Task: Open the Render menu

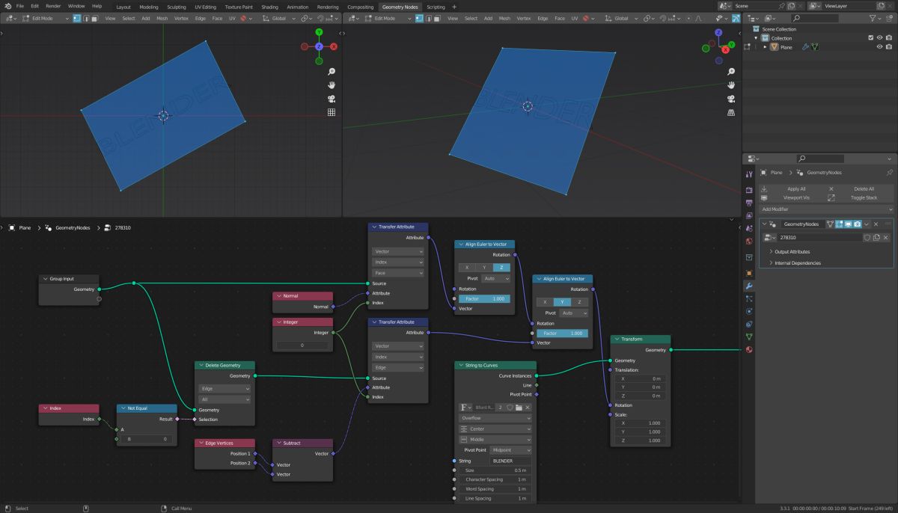Action: (x=53, y=6)
